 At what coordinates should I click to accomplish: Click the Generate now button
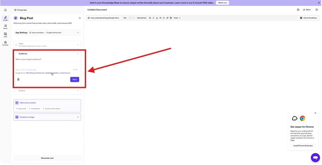click(47, 158)
